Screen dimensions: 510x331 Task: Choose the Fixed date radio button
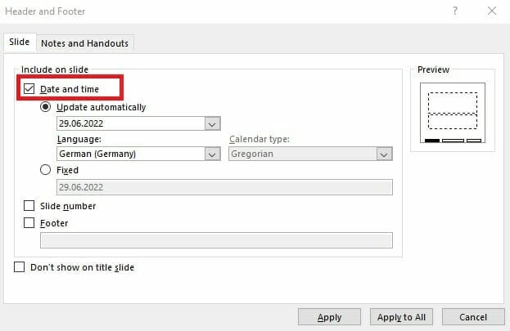[46, 170]
